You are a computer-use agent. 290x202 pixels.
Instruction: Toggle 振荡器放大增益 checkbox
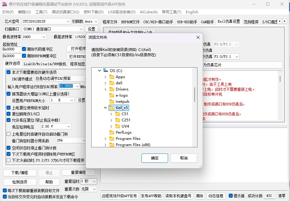[x=8, y=94]
